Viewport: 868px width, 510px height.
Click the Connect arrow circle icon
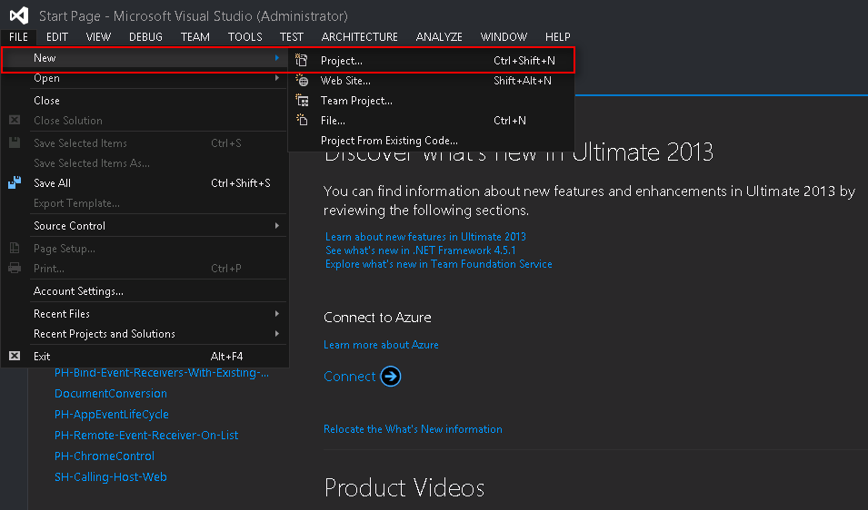[x=391, y=377]
